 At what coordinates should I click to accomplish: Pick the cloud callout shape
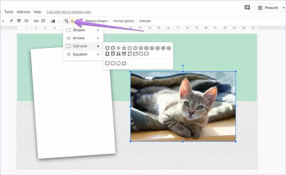124,63
